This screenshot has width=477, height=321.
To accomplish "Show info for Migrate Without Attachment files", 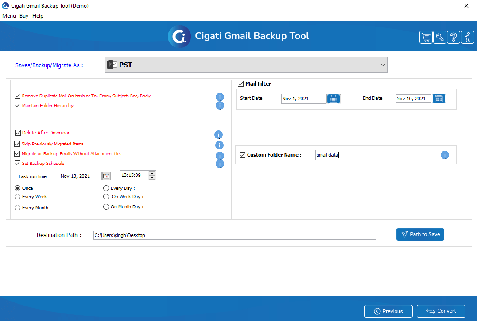I will [x=220, y=156].
